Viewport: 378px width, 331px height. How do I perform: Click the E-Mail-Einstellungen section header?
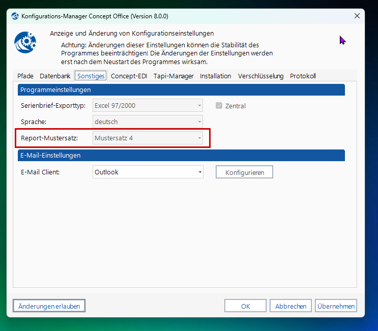[x=181, y=156]
